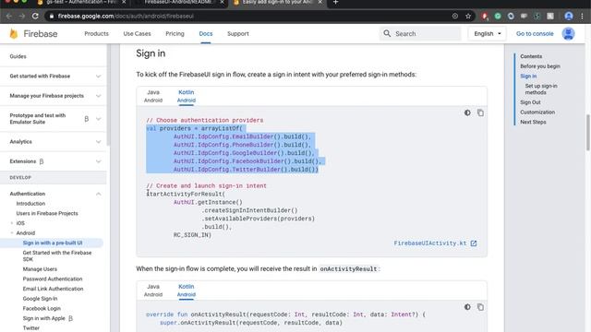The width and height of the screenshot is (591, 332).
Task: Open Facebook Login page
Action: tap(42, 308)
